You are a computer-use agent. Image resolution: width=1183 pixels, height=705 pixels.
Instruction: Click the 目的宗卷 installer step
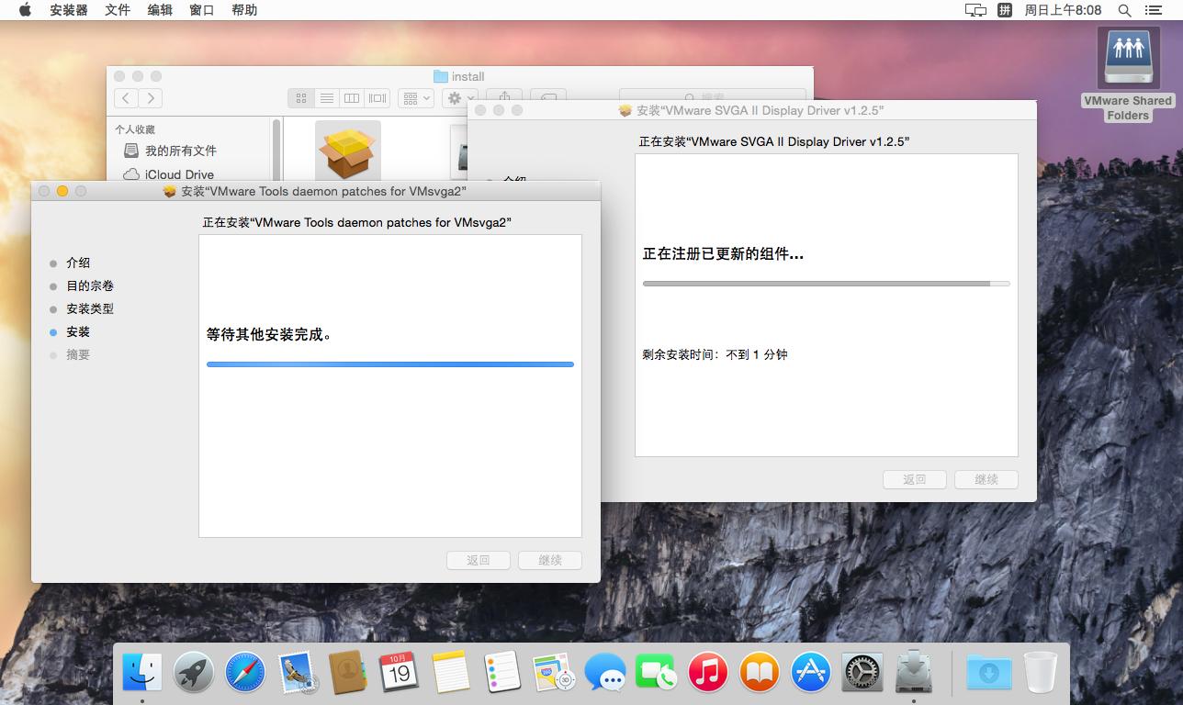(90, 285)
